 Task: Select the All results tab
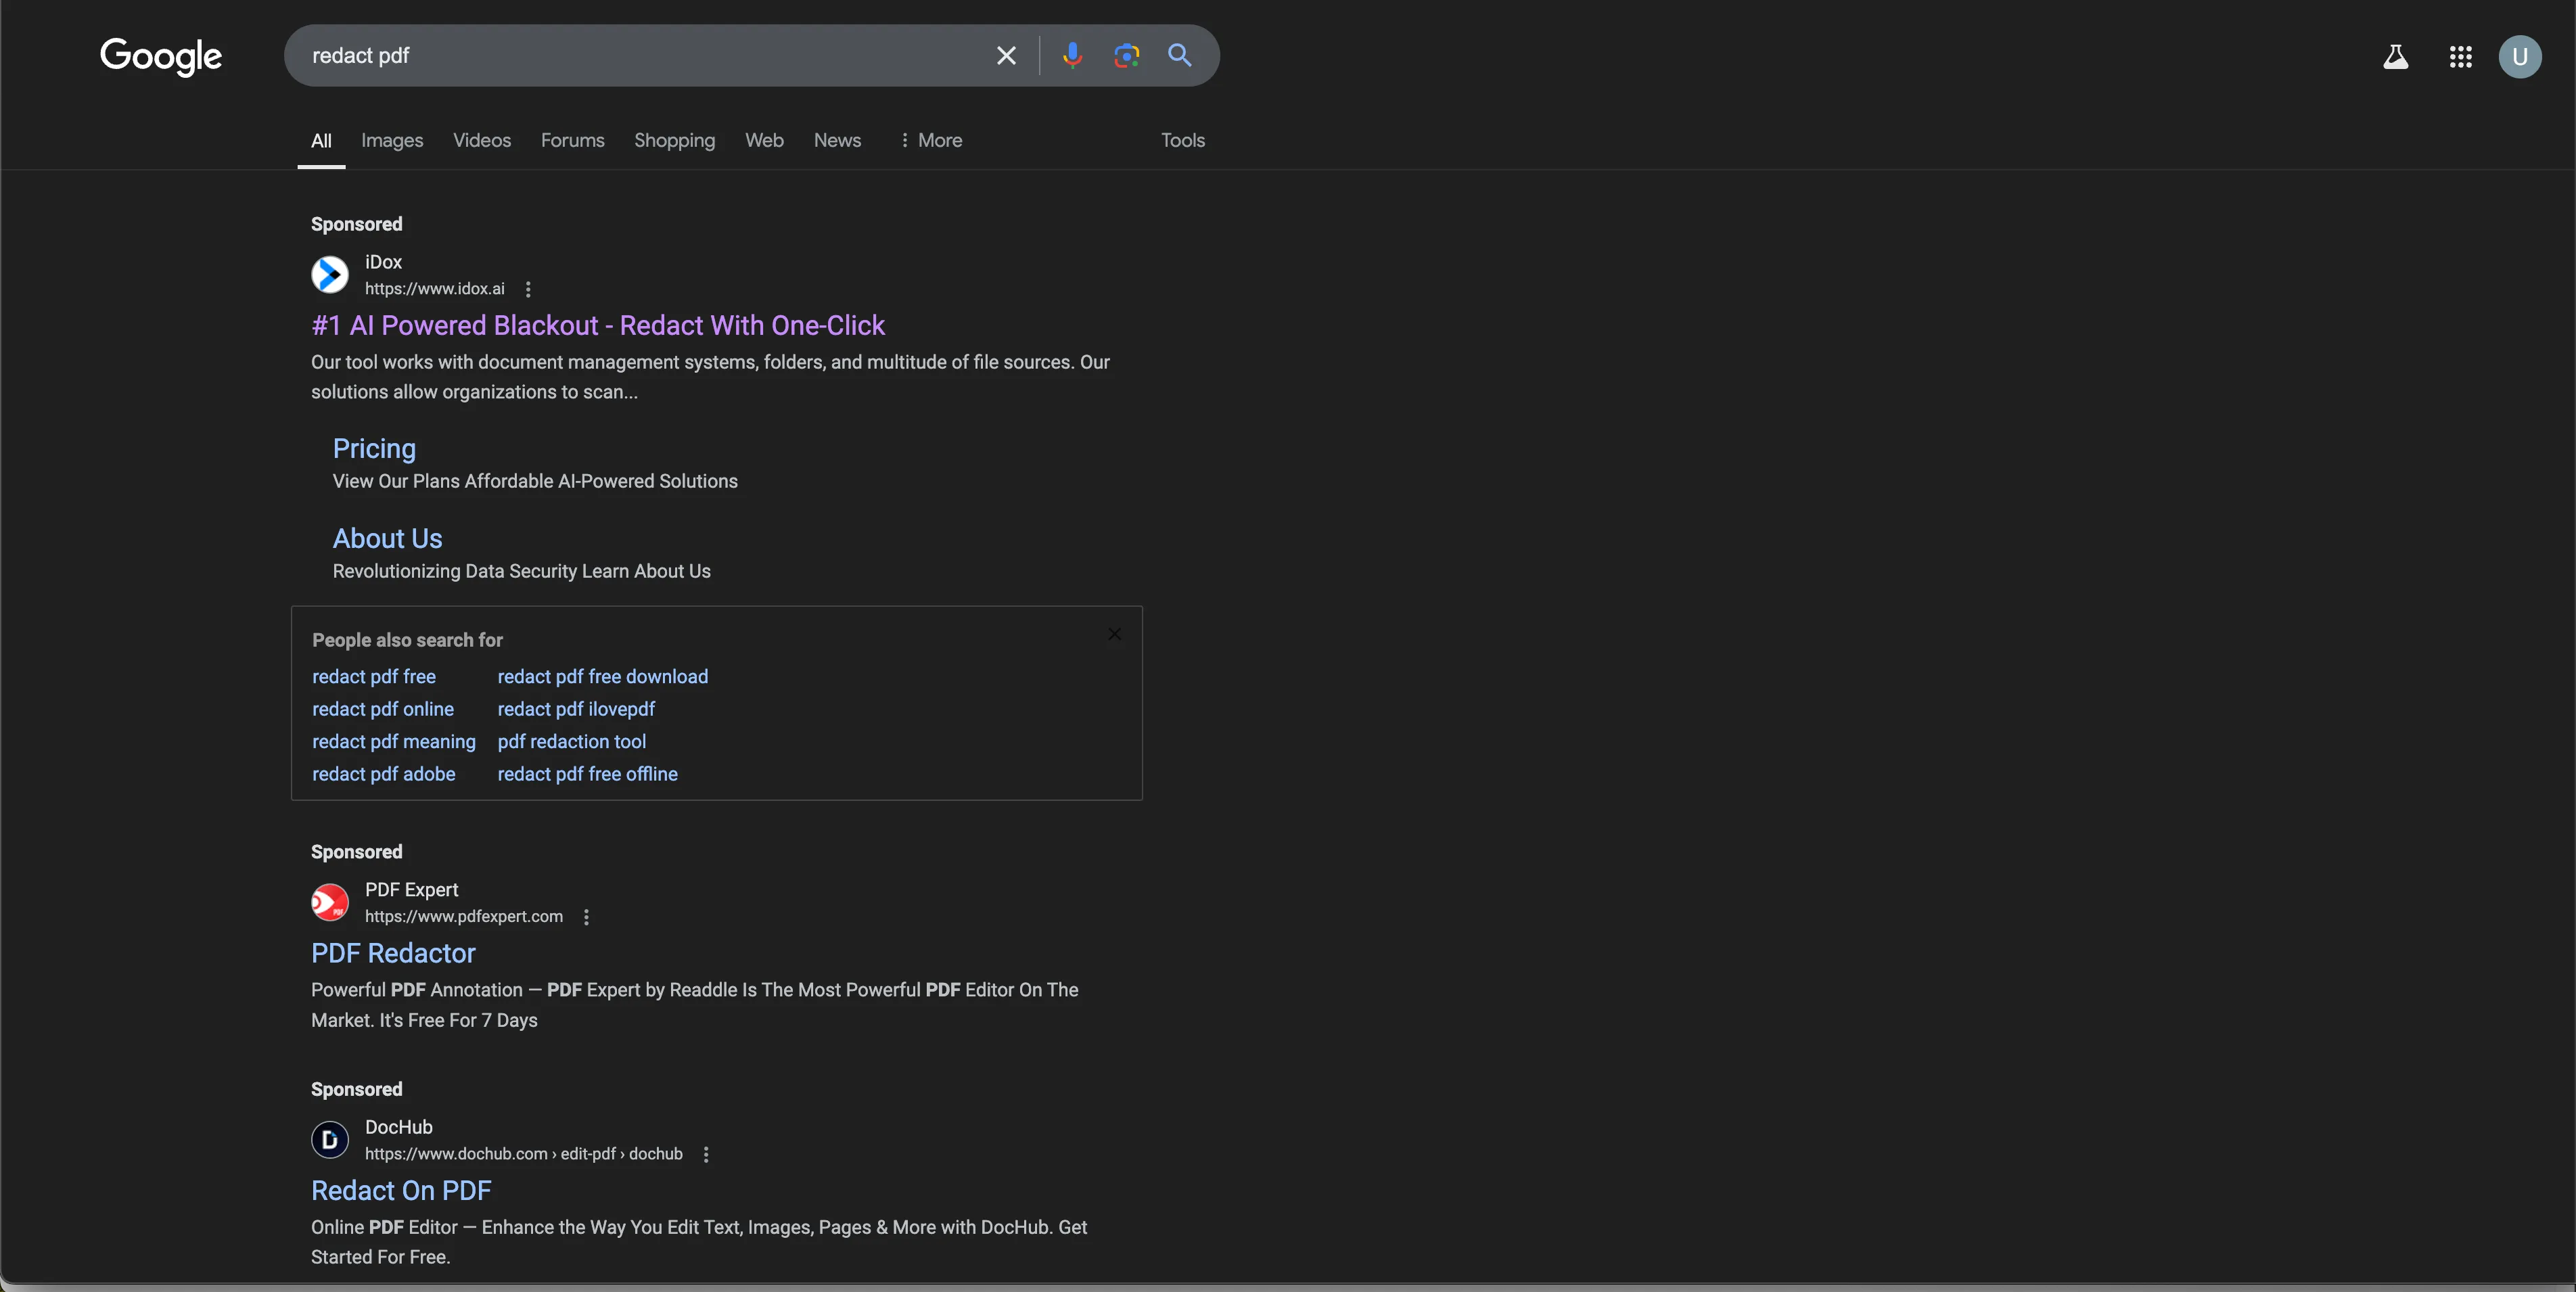click(x=321, y=141)
